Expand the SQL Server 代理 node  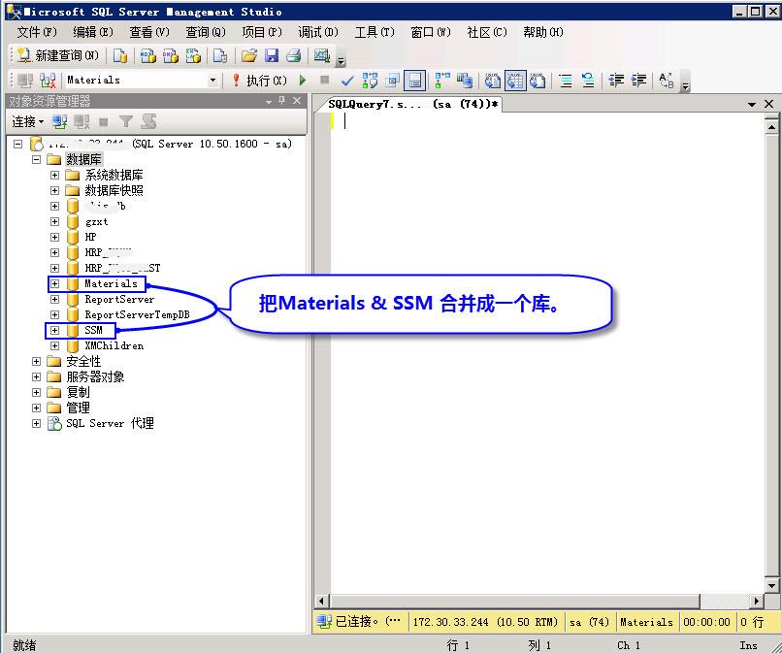(36, 423)
